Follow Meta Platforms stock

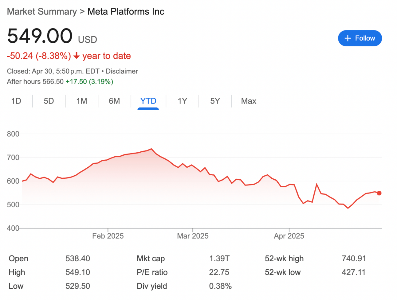[x=360, y=38]
